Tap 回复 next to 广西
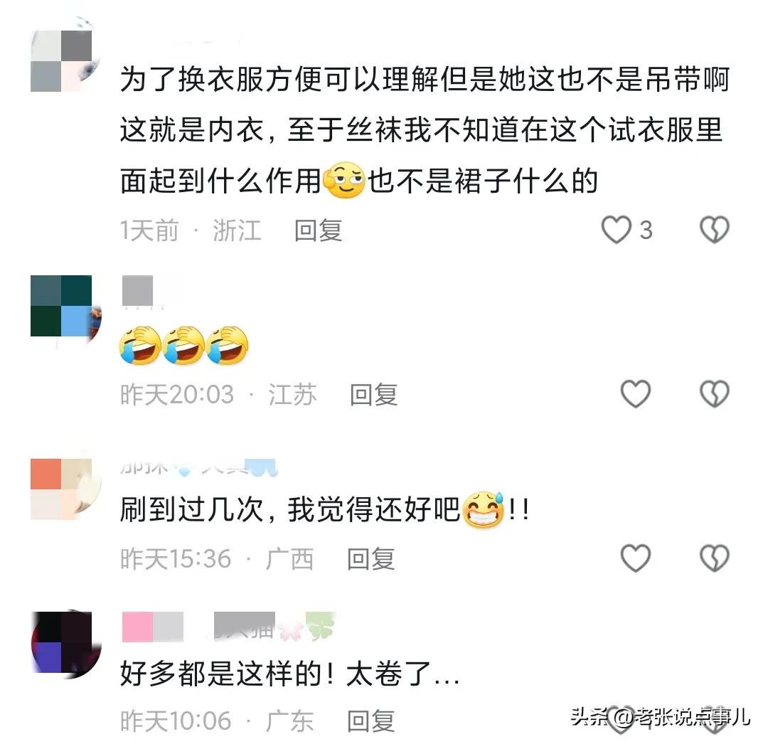This screenshot has height=744, width=768. point(370,559)
